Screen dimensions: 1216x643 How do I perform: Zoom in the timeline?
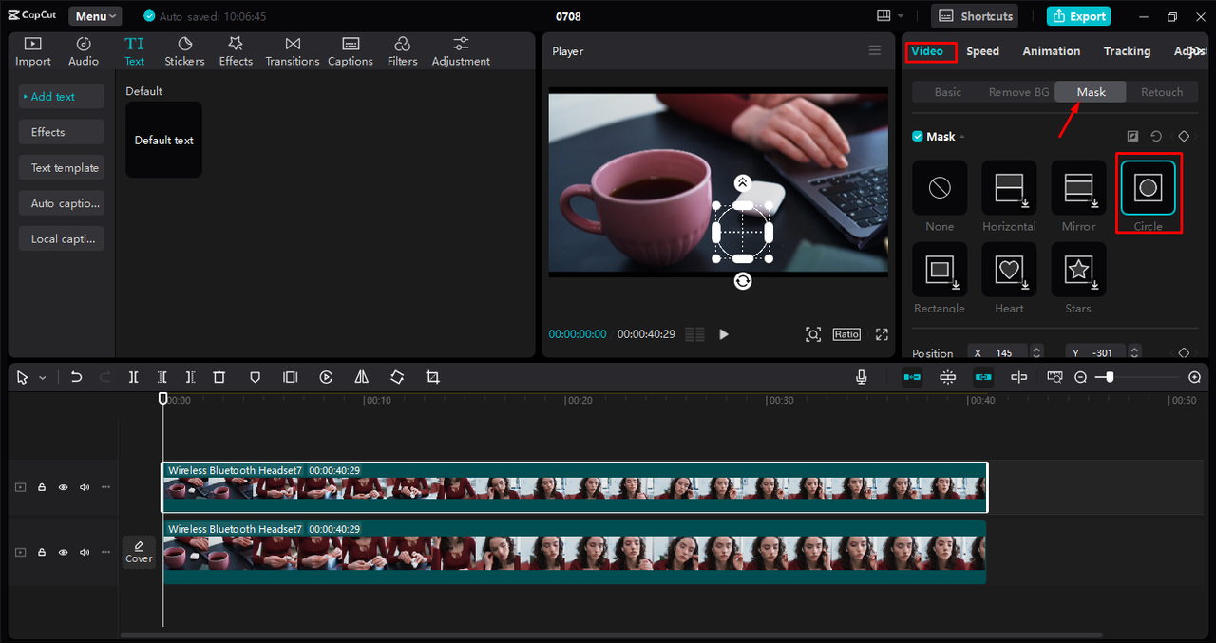click(x=1195, y=377)
